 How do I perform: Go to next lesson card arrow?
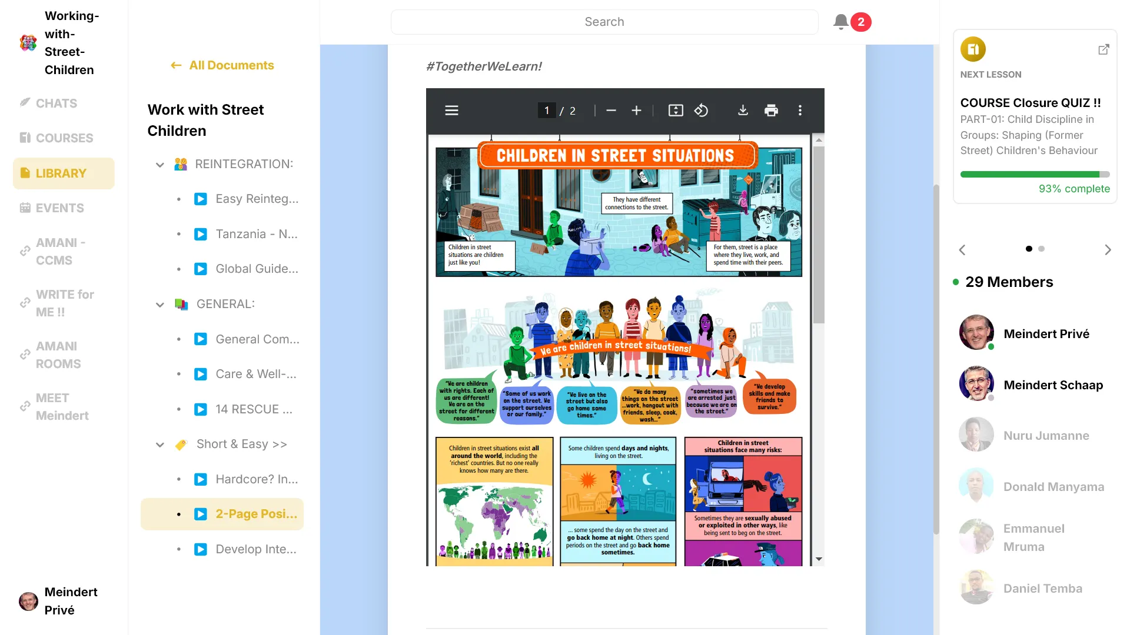pos(1108,250)
